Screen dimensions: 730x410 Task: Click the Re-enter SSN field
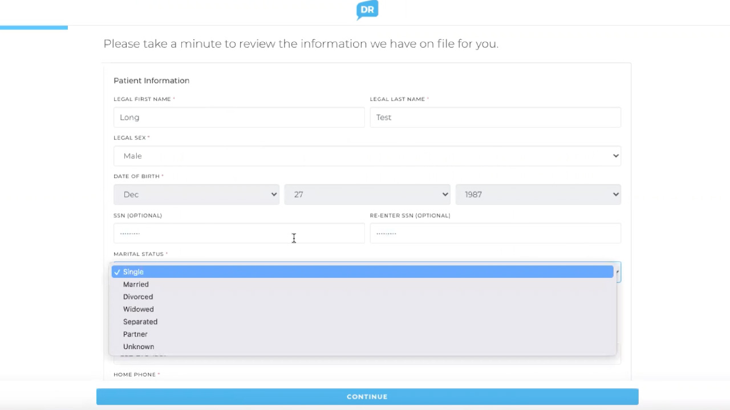495,233
